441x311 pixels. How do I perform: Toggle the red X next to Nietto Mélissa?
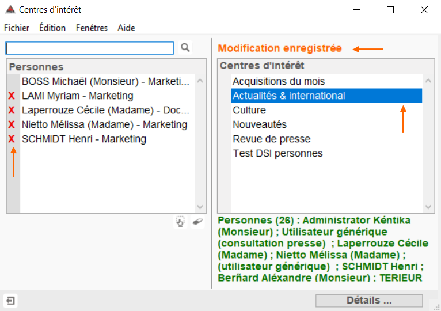click(12, 124)
